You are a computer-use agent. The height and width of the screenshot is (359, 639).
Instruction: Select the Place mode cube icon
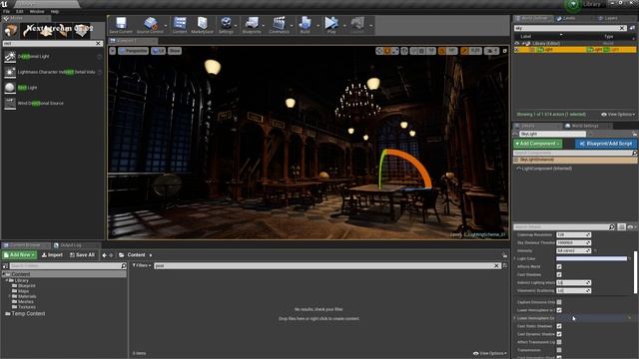[x=11, y=30]
